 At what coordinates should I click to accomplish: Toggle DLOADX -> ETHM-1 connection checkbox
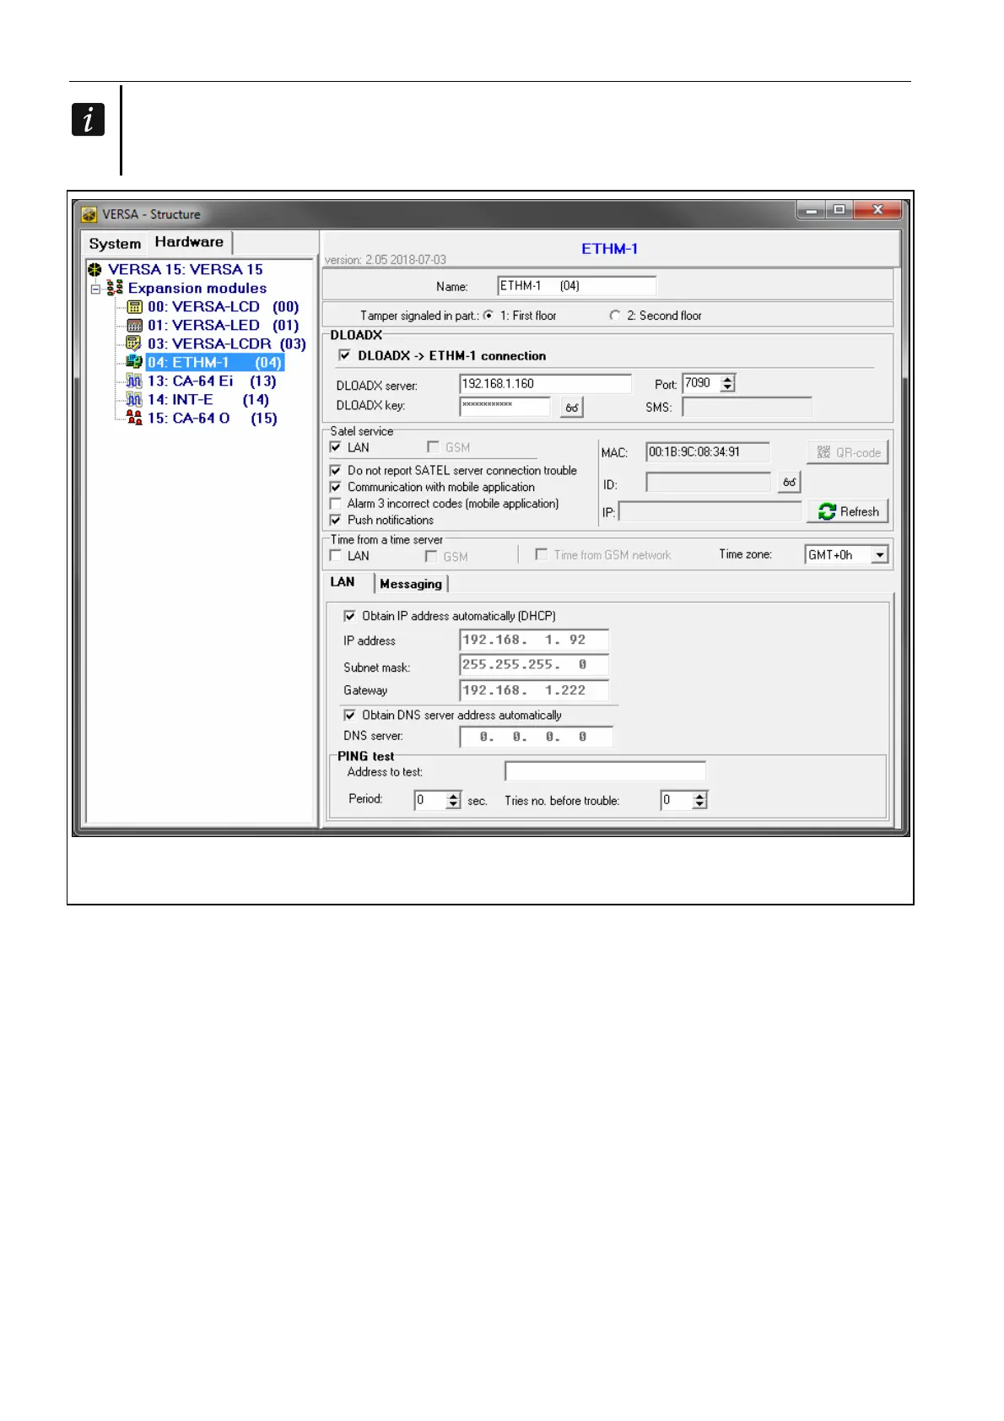(344, 356)
